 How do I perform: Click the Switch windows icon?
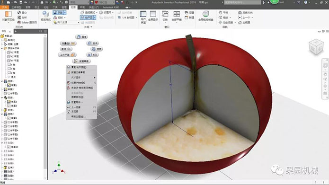coord(165,14)
